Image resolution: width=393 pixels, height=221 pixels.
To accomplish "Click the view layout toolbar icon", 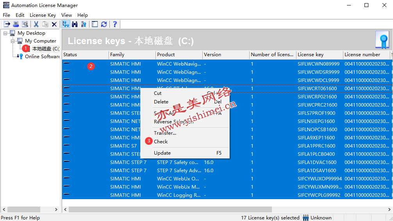I will [95, 24].
